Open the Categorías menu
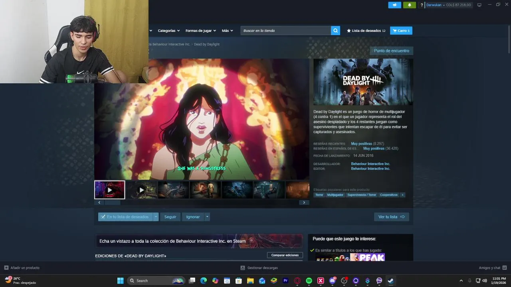This screenshot has width=511, height=287. coord(168,30)
